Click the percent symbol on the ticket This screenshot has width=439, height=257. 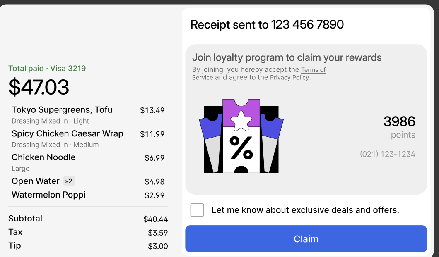point(241,147)
